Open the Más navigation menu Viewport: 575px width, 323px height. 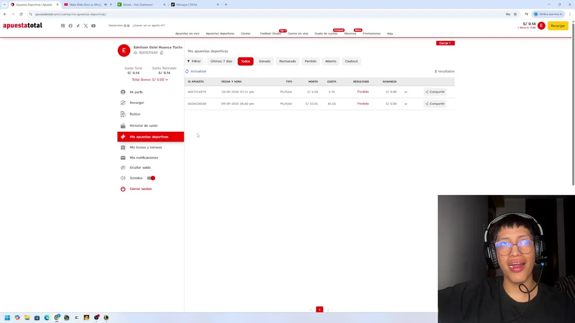point(390,34)
